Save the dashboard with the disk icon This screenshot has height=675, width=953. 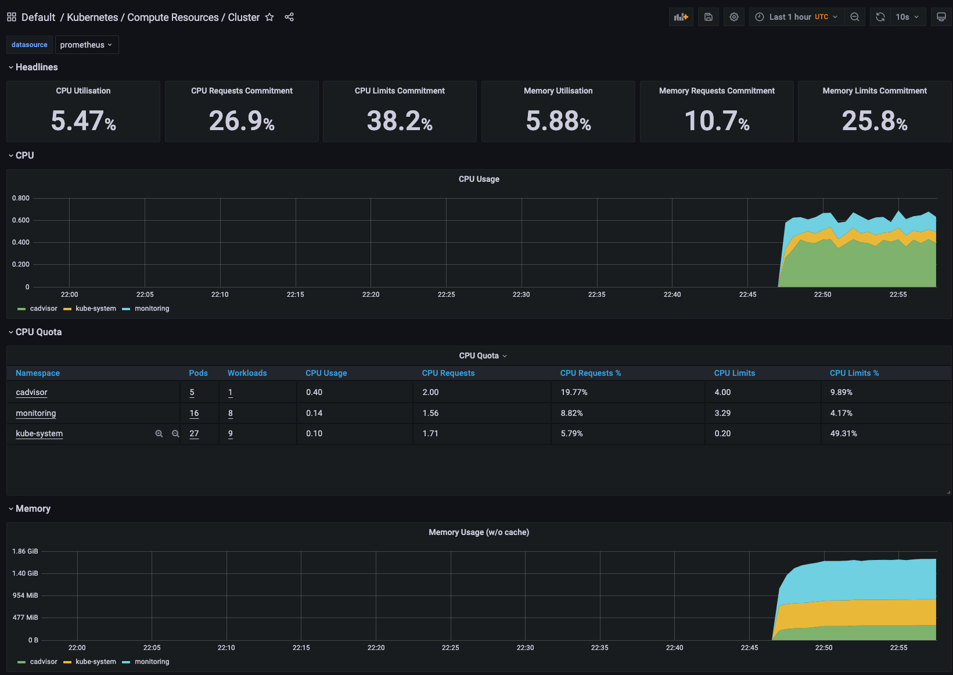[708, 16]
